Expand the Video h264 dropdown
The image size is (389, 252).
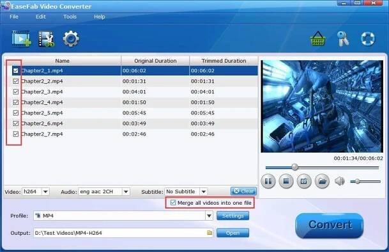point(45,192)
